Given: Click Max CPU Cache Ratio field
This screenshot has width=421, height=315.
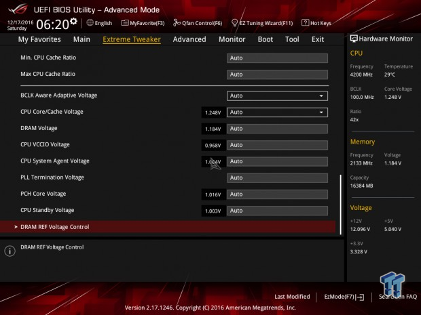Looking at the screenshot, I should [x=277, y=75].
